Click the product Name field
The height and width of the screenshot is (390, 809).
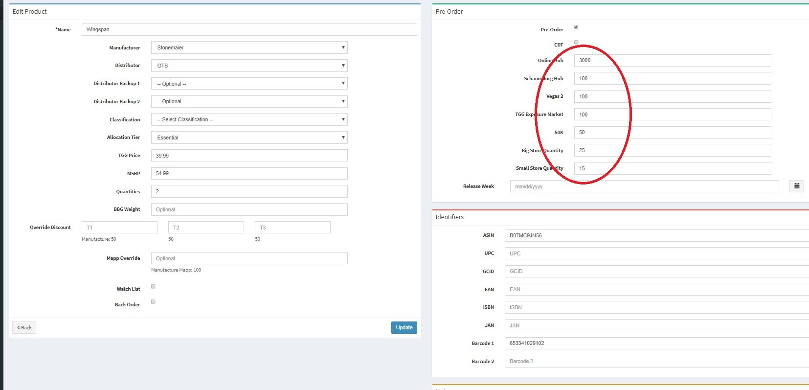click(x=249, y=30)
